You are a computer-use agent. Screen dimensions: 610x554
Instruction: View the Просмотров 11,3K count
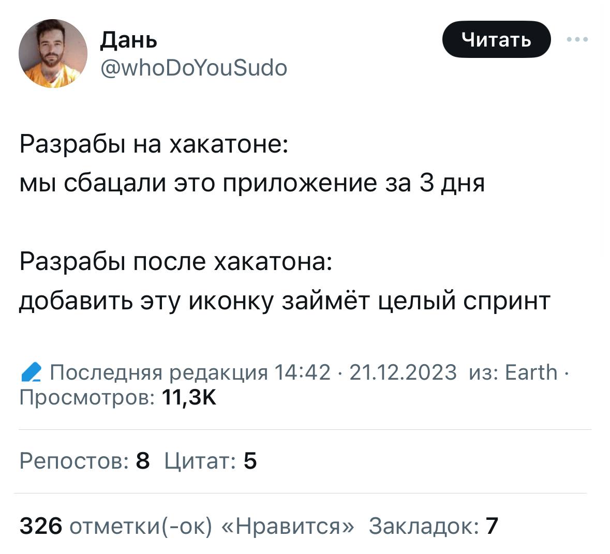point(118,398)
